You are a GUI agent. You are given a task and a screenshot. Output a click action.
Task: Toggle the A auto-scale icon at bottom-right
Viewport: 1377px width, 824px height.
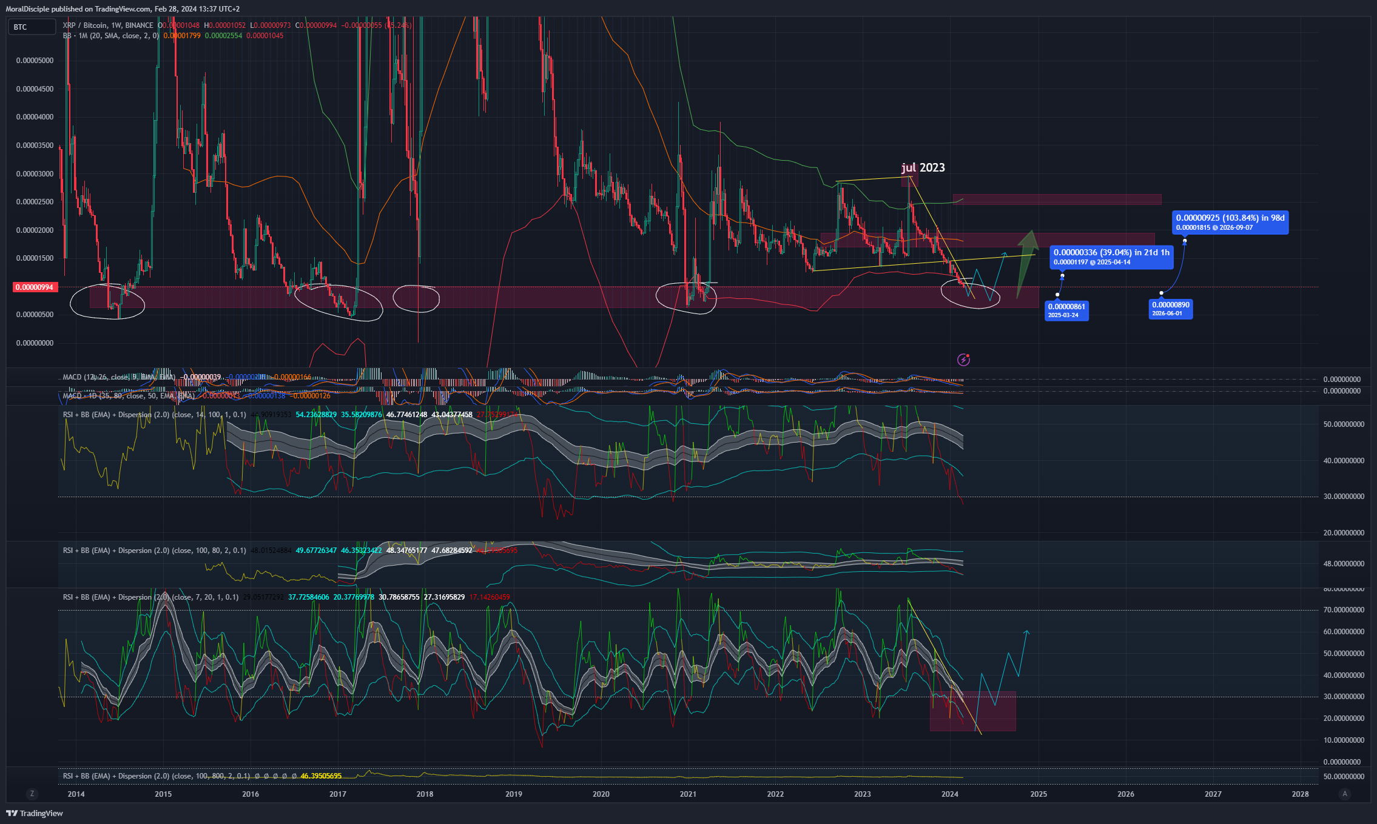[1345, 794]
